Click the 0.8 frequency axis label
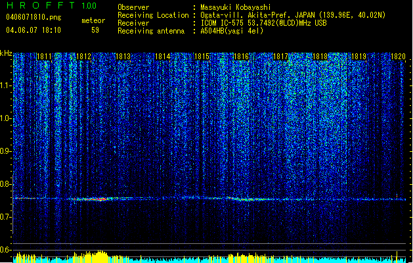The image size is (413, 263). 6,184
